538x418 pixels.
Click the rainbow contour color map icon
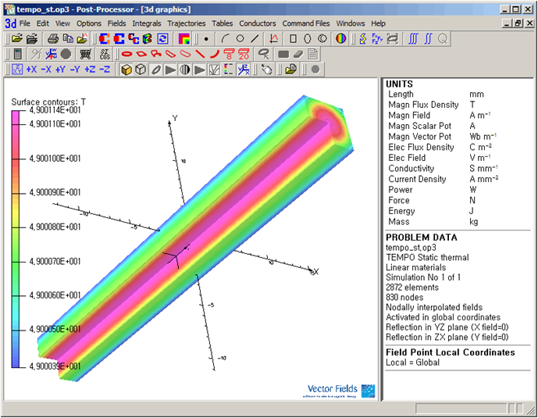tap(184, 38)
